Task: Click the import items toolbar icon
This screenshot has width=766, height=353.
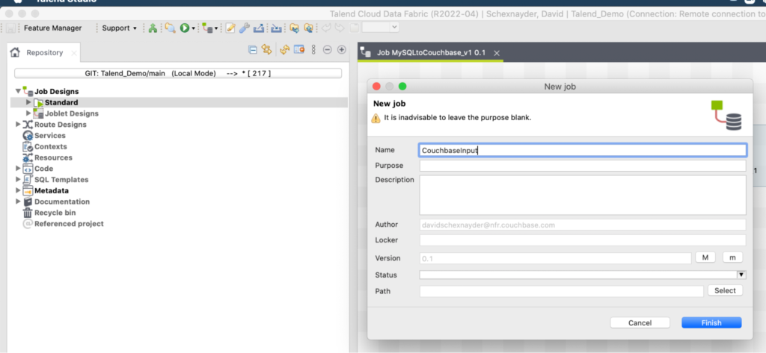Action: [x=277, y=28]
